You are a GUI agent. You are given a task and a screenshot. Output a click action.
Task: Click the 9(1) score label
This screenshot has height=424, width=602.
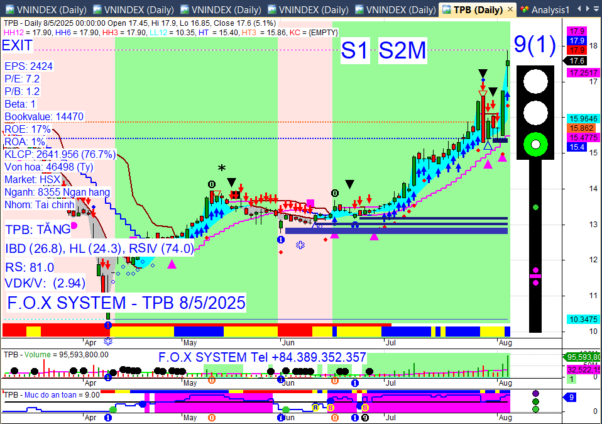[x=535, y=44]
